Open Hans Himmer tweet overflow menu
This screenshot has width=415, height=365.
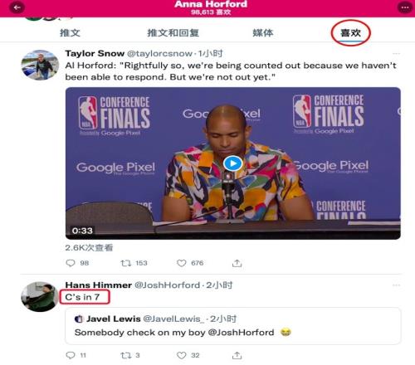(396, 285)
